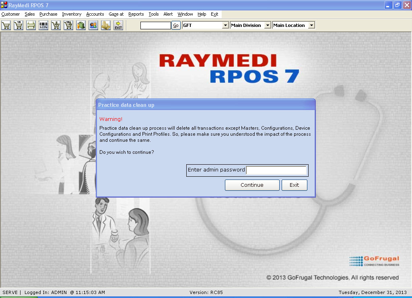This screenshot has width=412, height=298.
Task: Open the Reports menu
Action: (136, 14)
